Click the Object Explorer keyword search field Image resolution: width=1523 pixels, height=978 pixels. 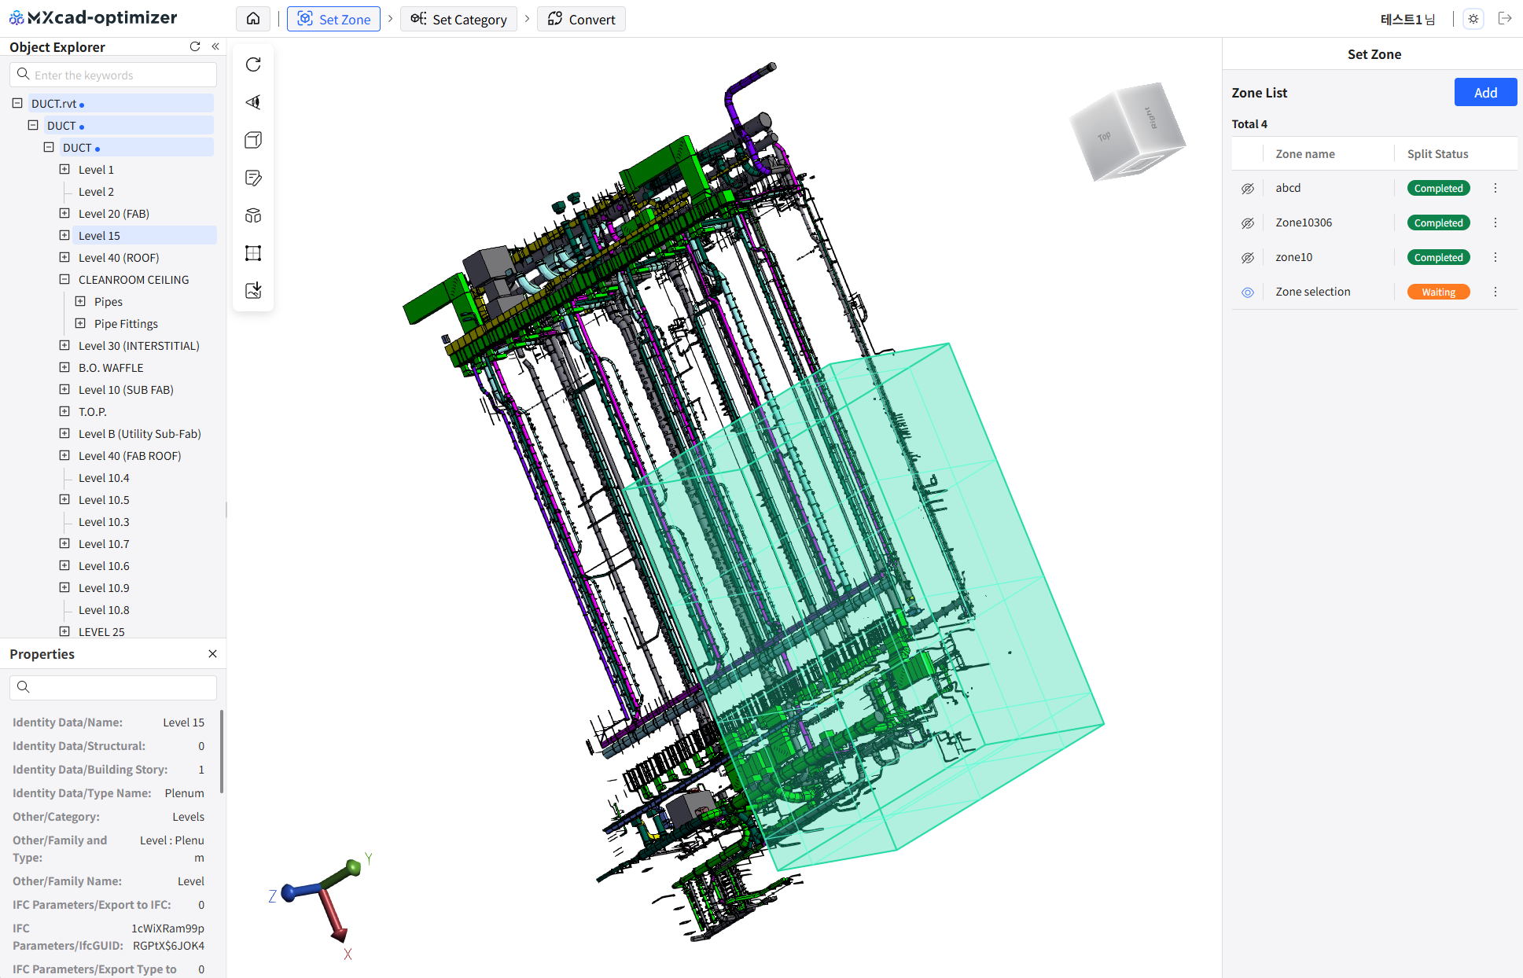(x=122, y=75)
